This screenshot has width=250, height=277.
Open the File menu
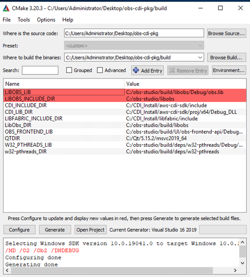point(7,20)
